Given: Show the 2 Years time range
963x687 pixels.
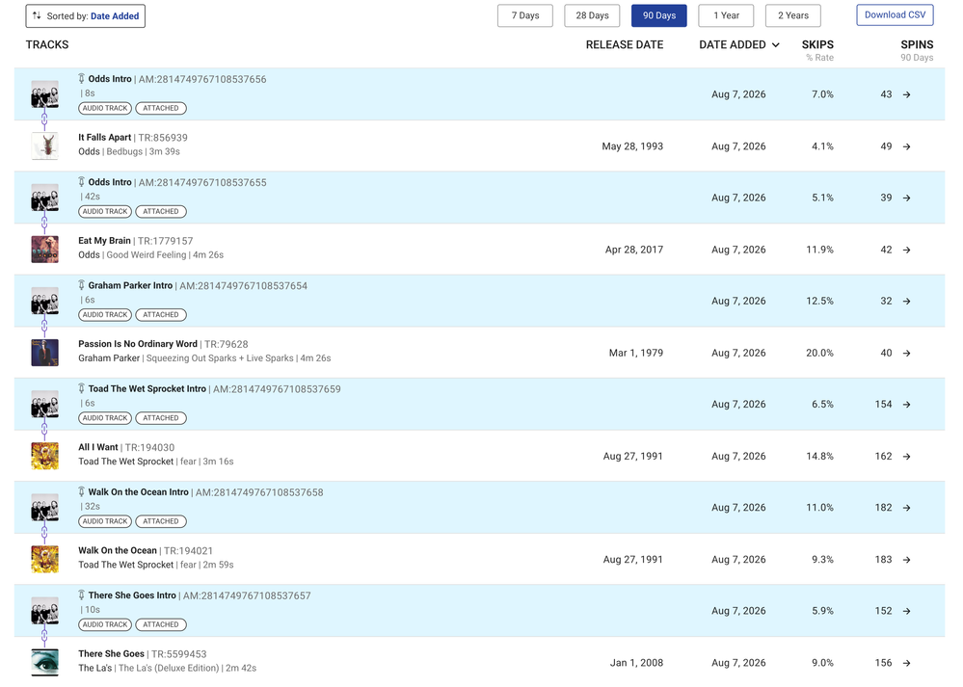Looking at the screenshot, I should click(x=793, y=15).
